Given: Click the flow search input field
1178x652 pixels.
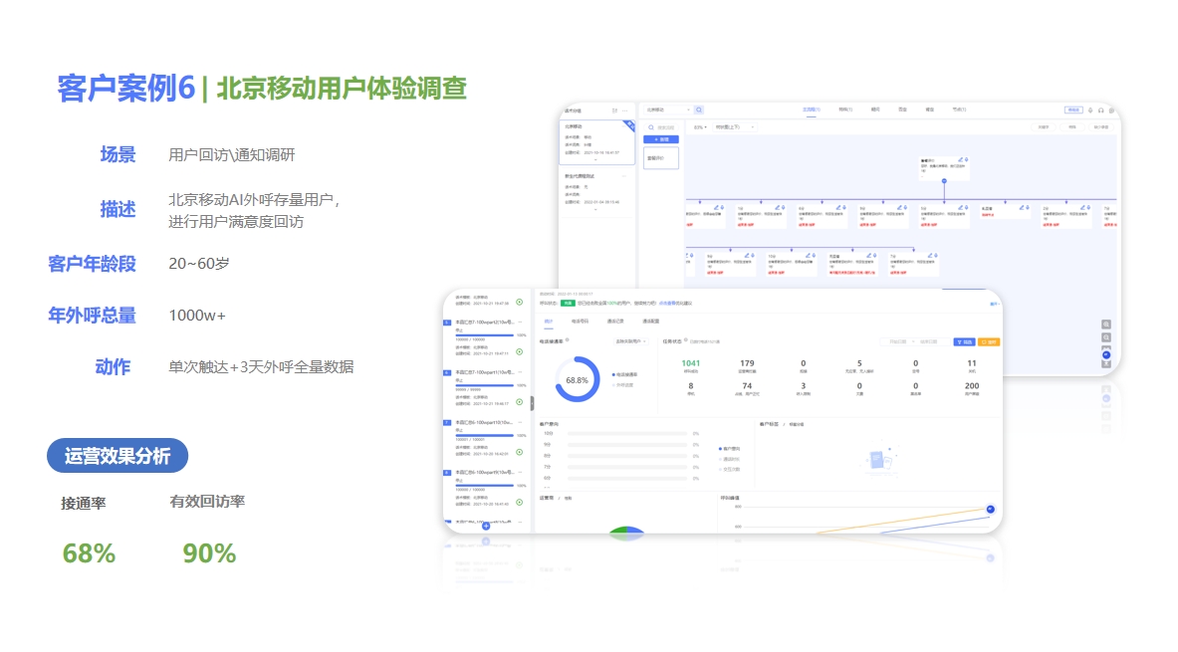Looking at the screenshot, I should coord(662,127).
